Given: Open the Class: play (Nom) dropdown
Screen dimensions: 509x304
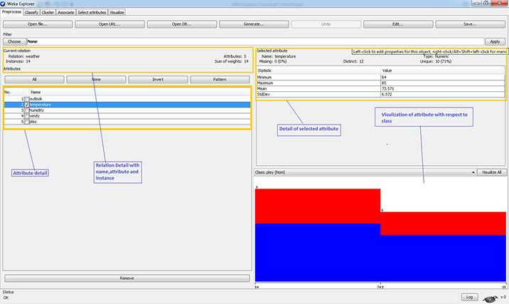Looking at the screenshot, I should [x=365, y=172].
